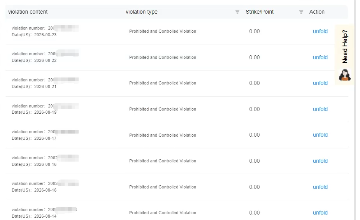Click Prohibited and Controlled Violation in 2026-08-21 row

(x=163, y=83)
